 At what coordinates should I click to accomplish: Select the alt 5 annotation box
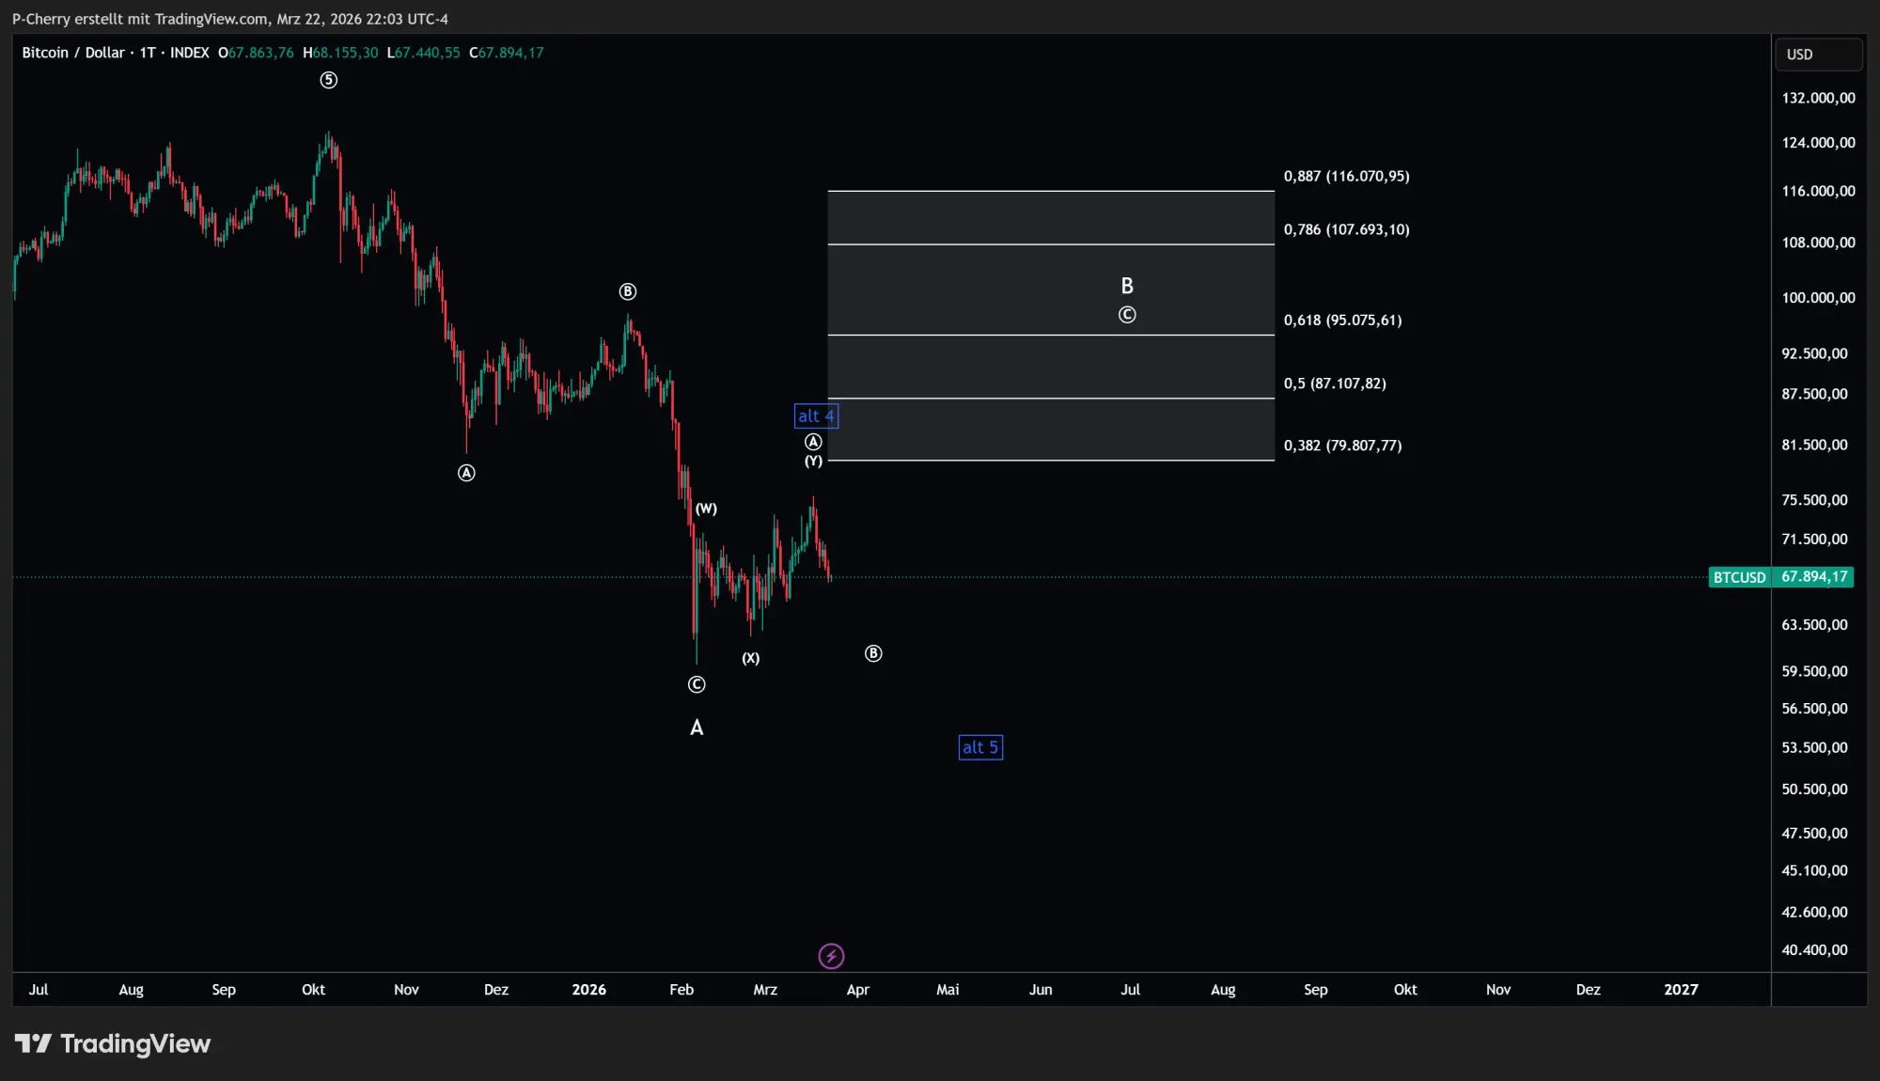(980, 746)
